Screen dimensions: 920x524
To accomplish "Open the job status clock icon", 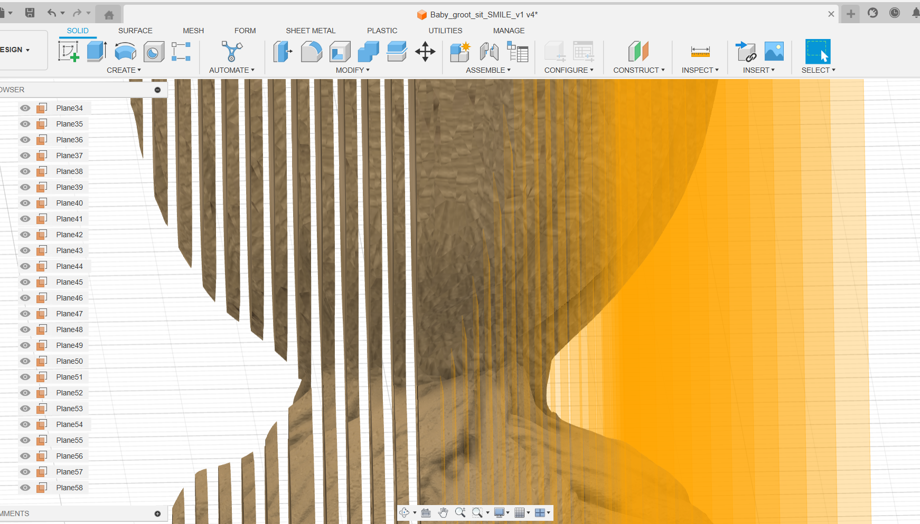I will click(x=895, y=13).
